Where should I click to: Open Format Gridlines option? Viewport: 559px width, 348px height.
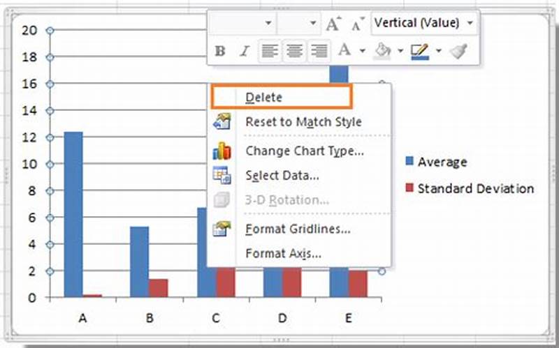tap(298, 229)
